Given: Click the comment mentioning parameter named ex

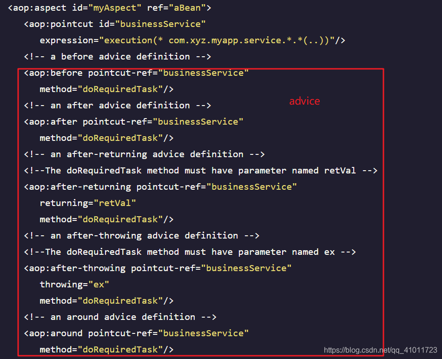Looking at the screenshot, I should [190, 252].
